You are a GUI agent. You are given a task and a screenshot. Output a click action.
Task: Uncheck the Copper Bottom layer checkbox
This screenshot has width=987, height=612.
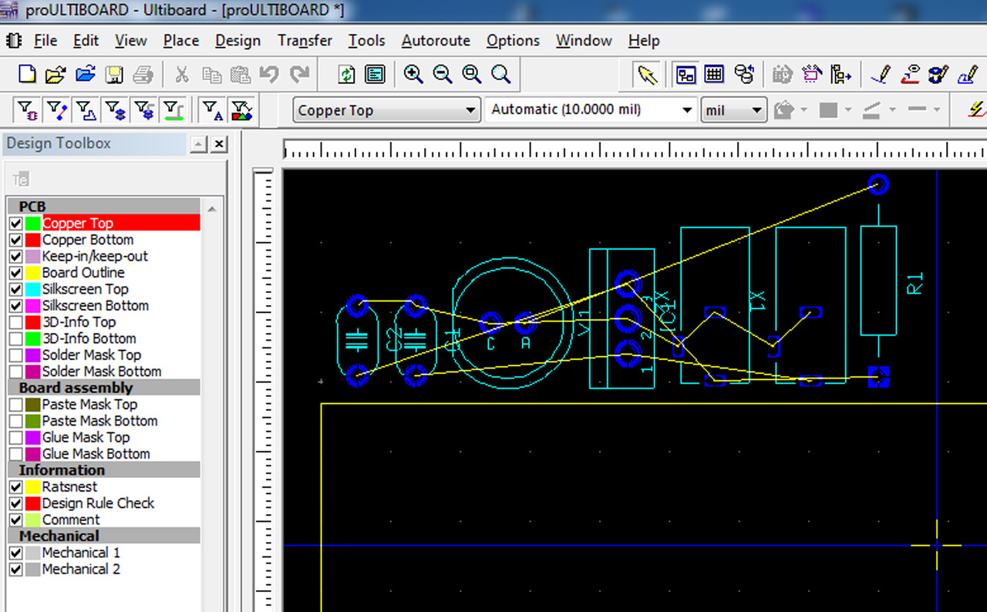[x=15, y=240]
